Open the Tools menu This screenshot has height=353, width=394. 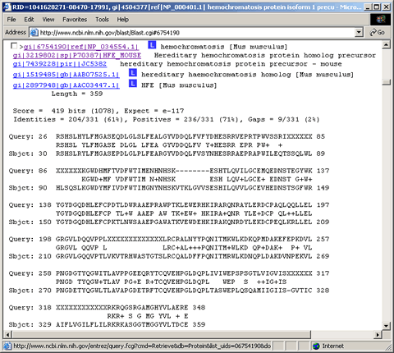coord(102,20)
